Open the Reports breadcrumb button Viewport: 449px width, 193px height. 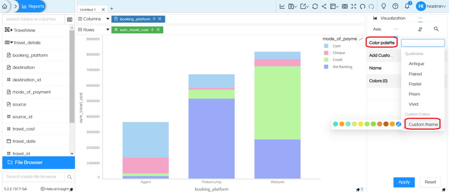coord(33,6)
